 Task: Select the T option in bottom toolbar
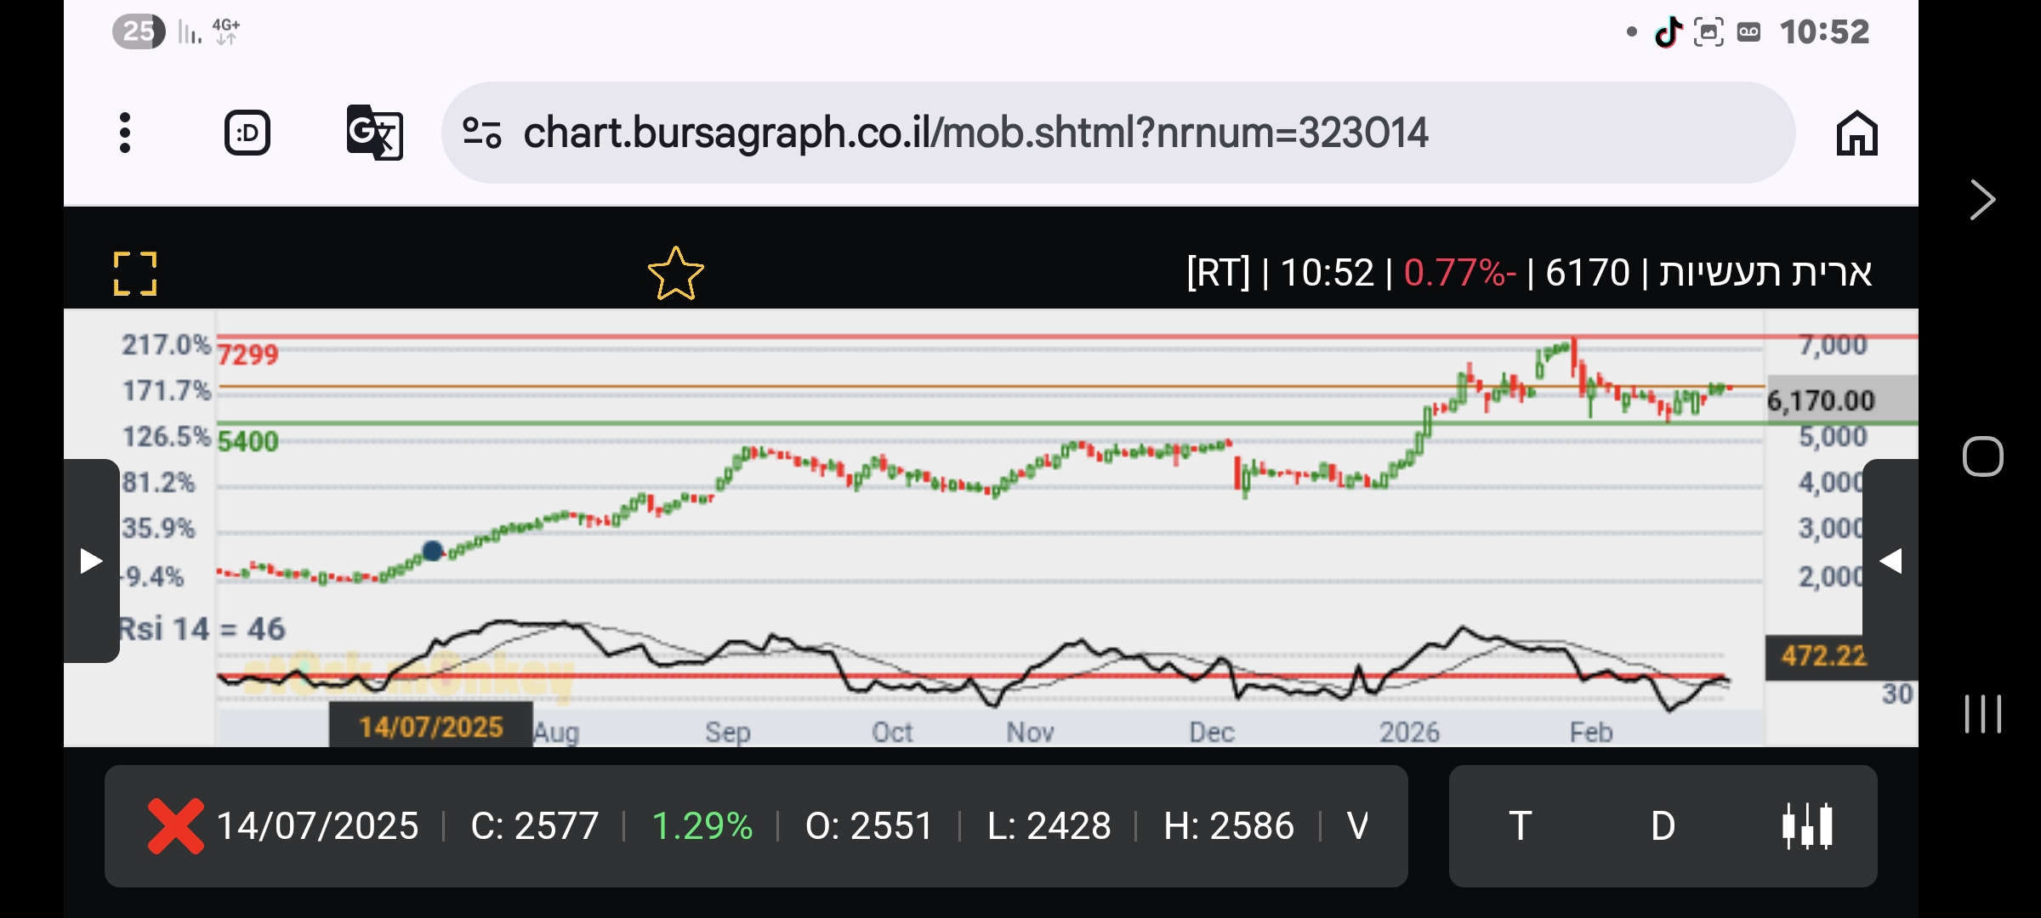(1520, 825)
